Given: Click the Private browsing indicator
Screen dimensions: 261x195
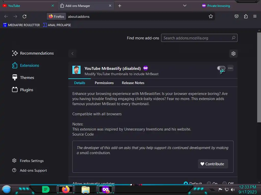Looking at the screenshot, I should coord(216,6).
